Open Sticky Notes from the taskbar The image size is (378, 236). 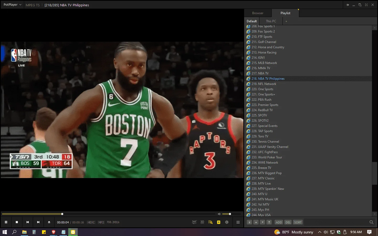44,232
